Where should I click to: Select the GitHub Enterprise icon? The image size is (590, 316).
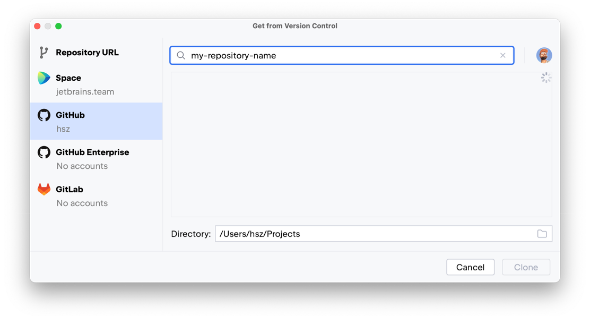pos(44,152)
